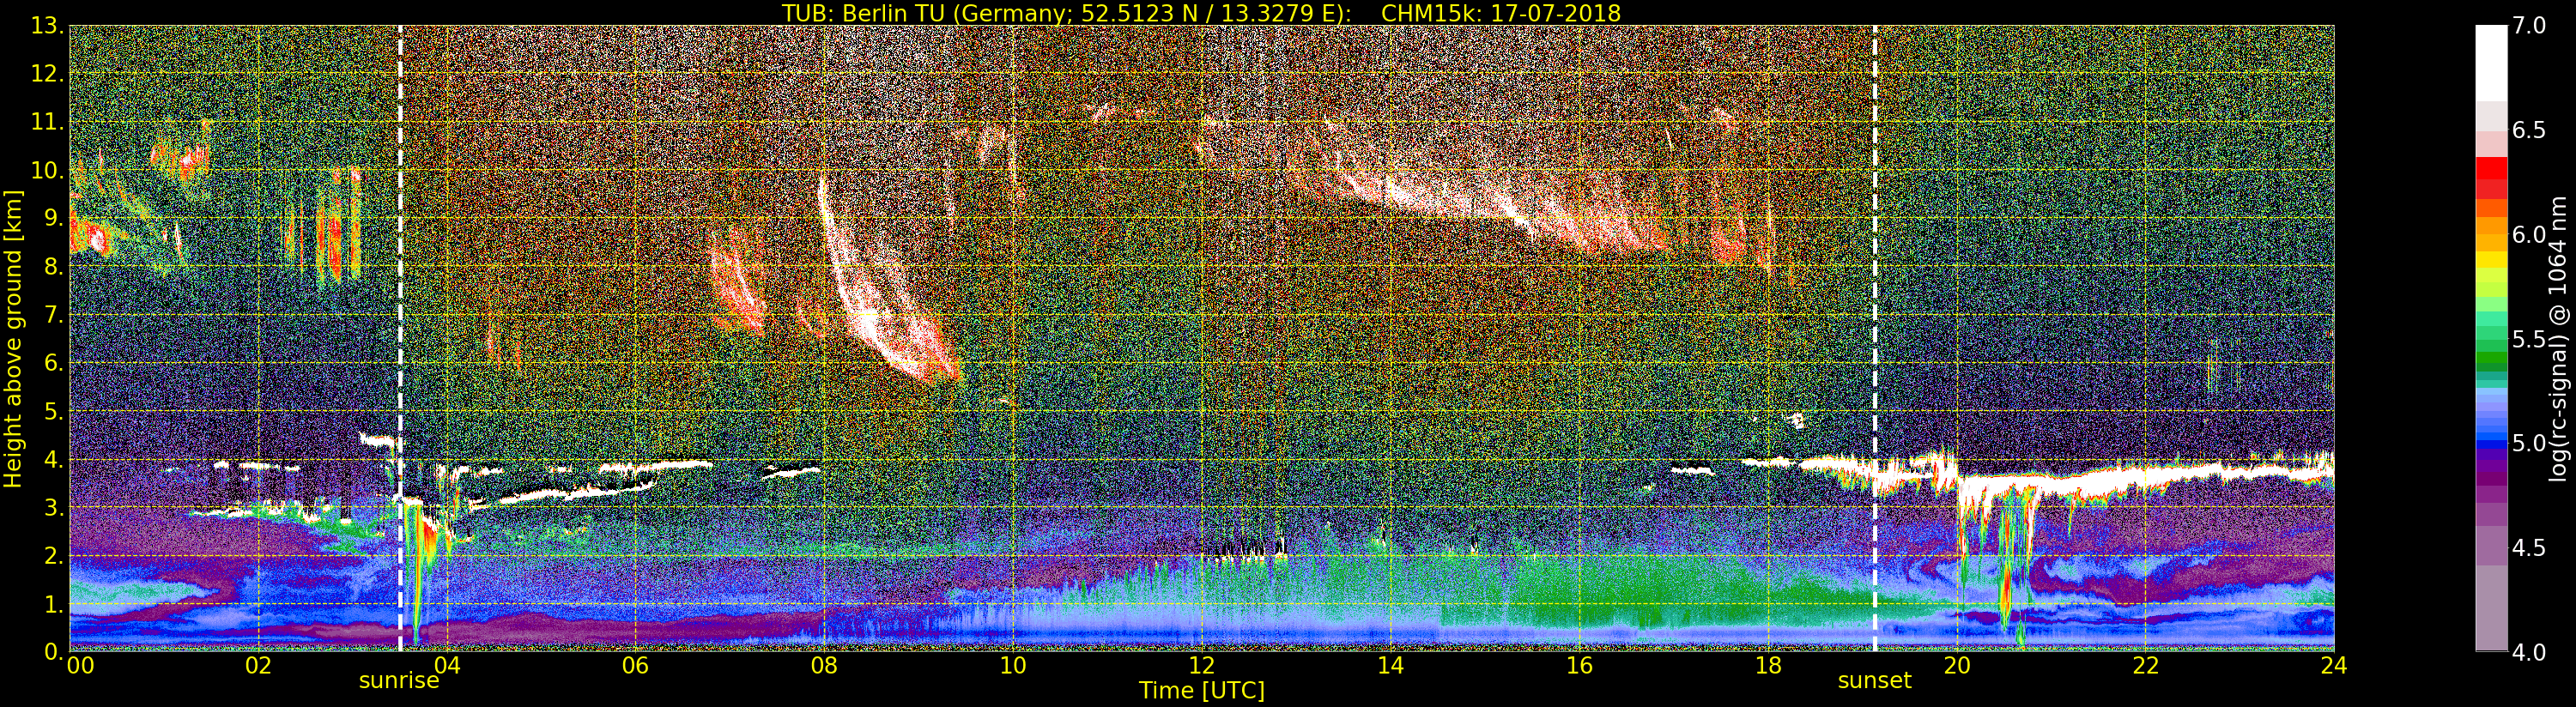Screen dimensions: 2576x707
Task: Click the colorbar tick value '5.0'
Action: (x=2530, y=443)
